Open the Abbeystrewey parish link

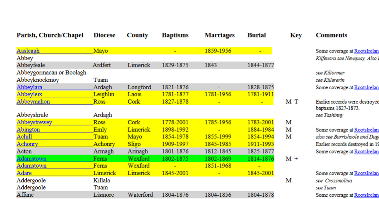pyautogui.click(x=34, y=122)
